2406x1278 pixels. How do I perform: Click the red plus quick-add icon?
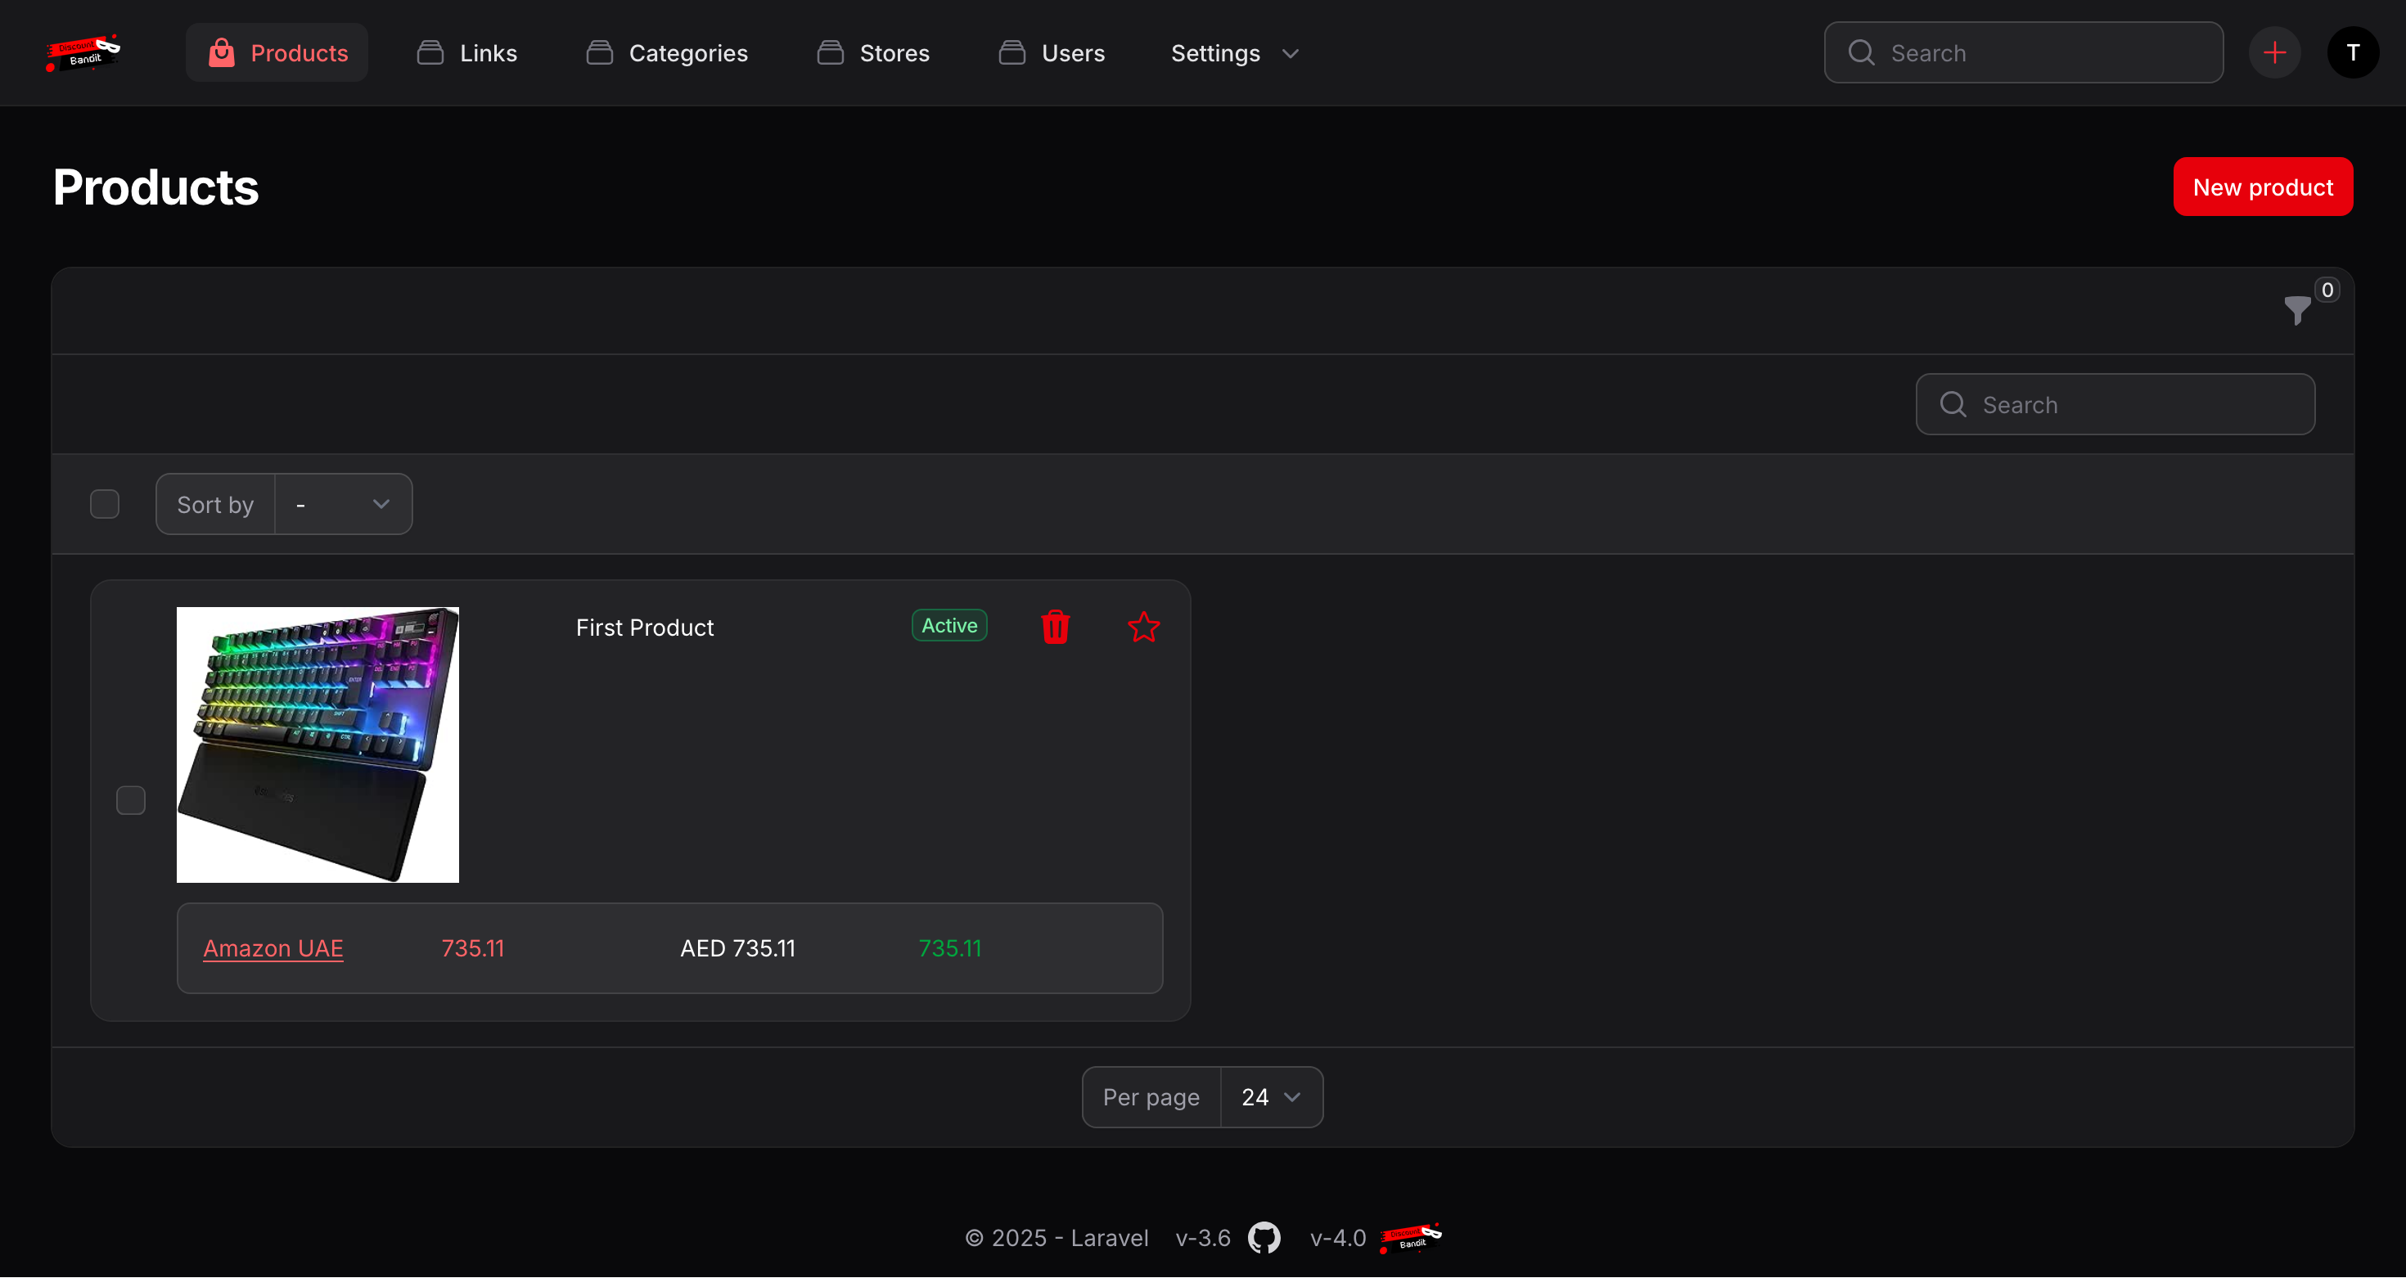[x=2274, y=52]
